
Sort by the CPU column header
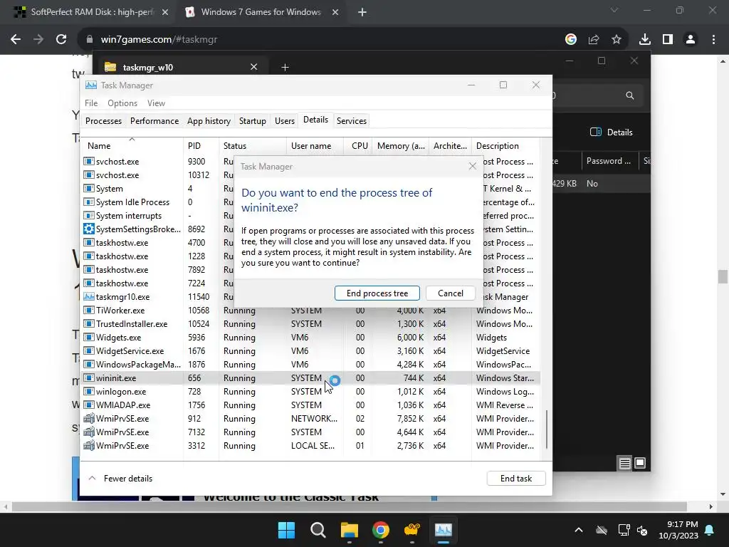click(x=359, y=145)
